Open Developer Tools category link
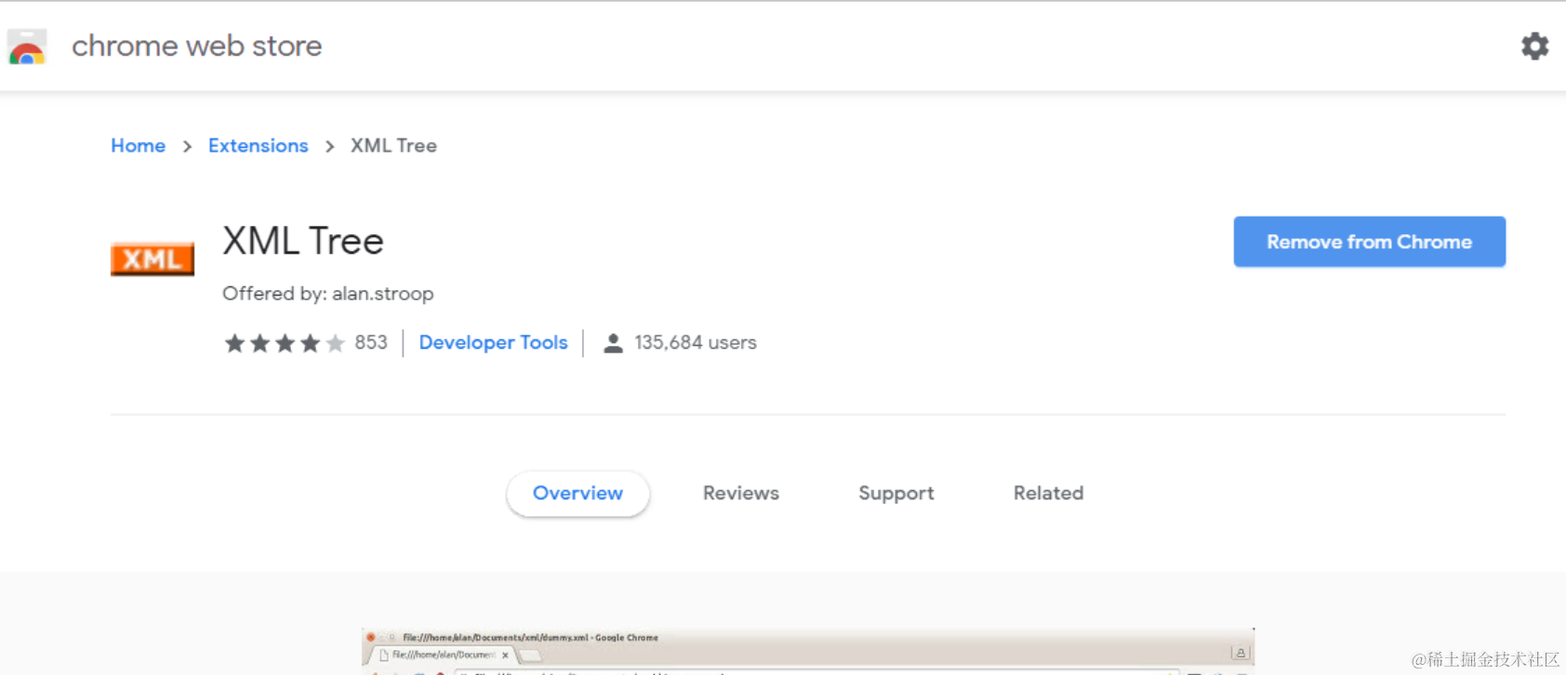The image size is (1566, 675). click(x=493, y=342)
